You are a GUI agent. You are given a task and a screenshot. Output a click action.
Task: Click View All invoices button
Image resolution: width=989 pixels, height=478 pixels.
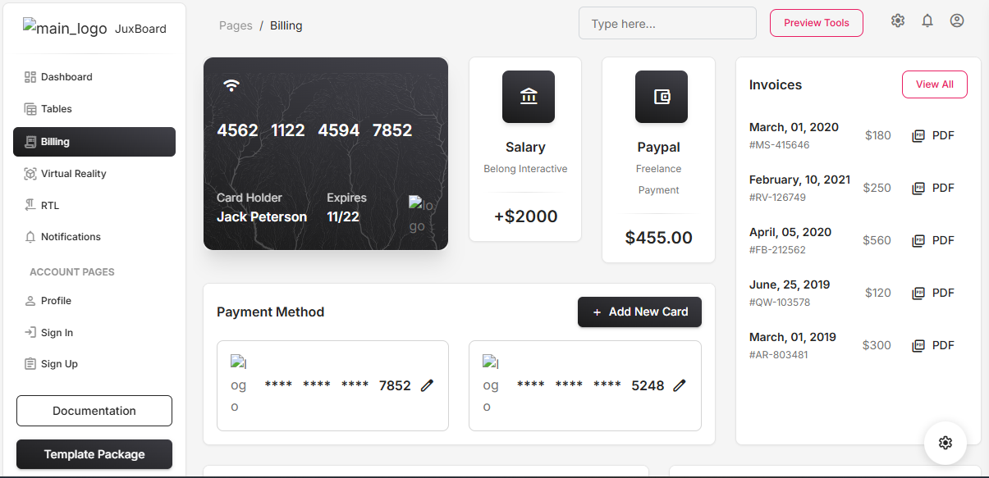934,84
